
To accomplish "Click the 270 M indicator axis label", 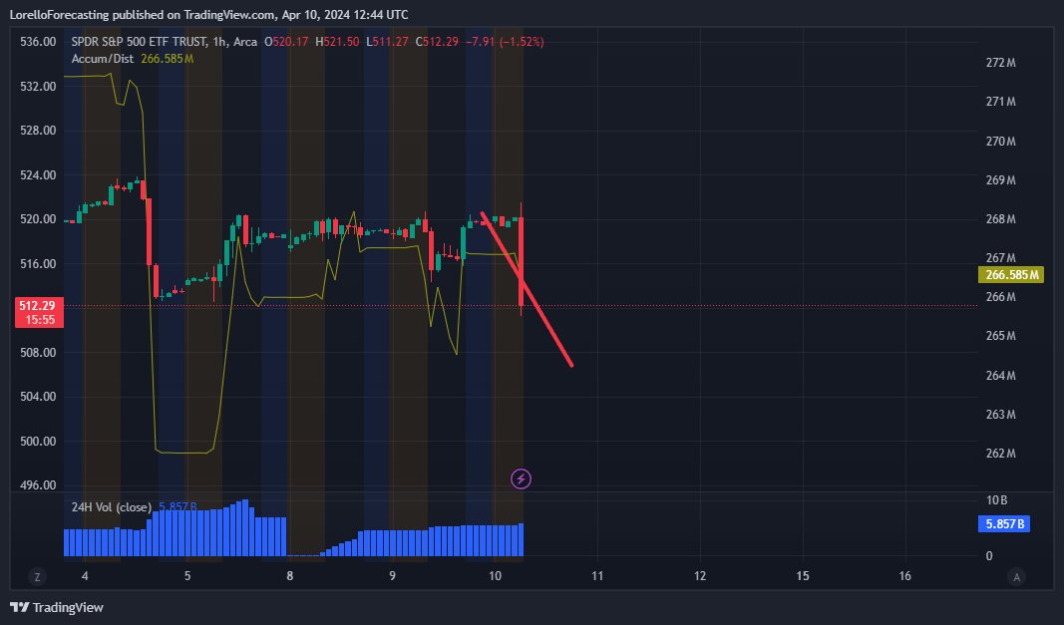I will point(1001,142).
